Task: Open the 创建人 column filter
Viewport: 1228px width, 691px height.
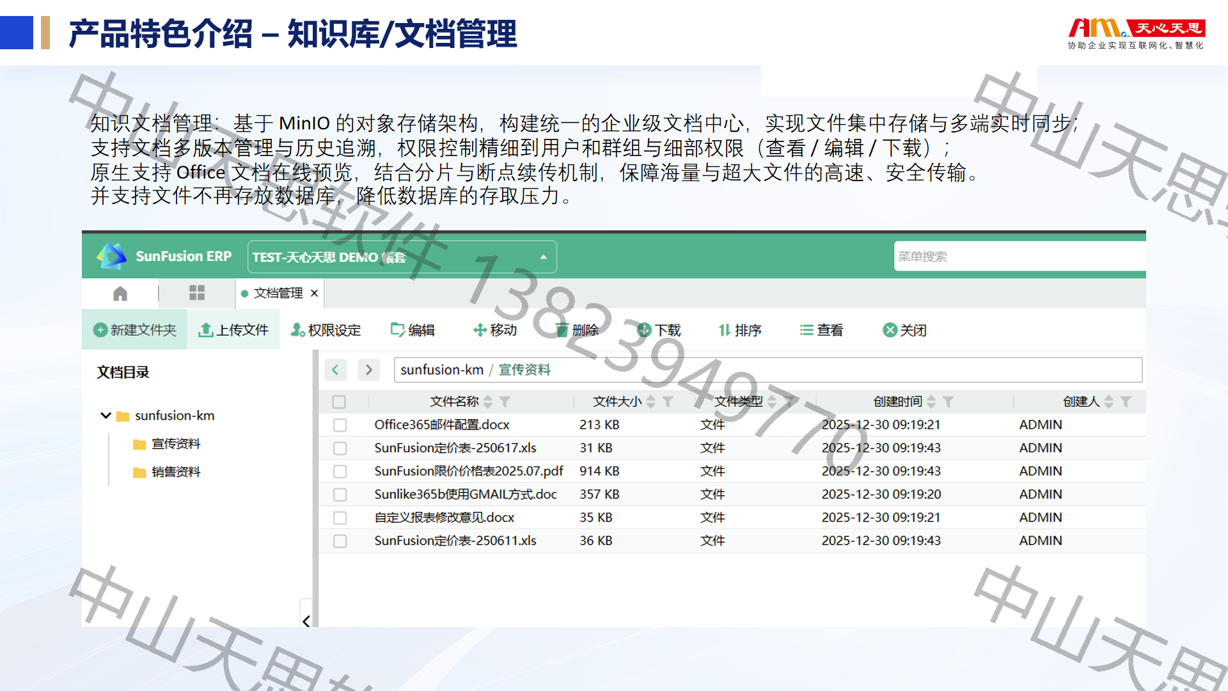Action: tap(1126, 402)
